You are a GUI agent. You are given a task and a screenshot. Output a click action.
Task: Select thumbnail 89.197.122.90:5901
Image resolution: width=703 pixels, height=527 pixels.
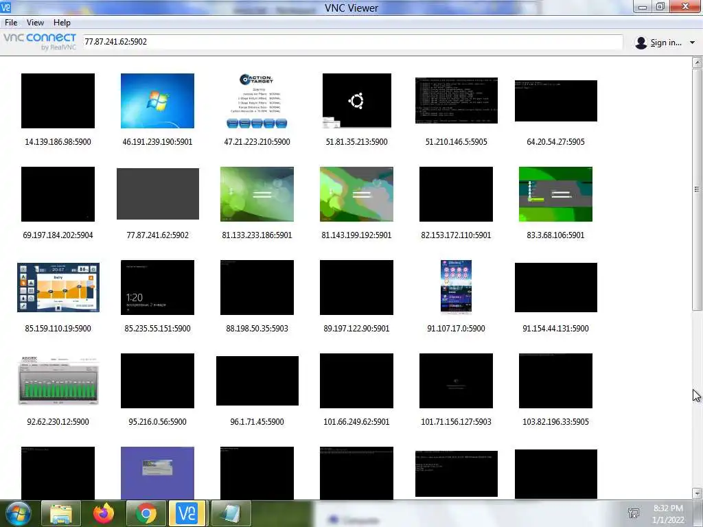(x=356, y=288)
